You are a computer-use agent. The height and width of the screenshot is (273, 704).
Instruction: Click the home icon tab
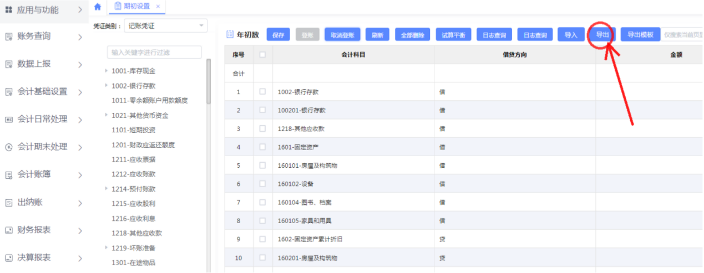pyautogui.click(x=98, y=6)
